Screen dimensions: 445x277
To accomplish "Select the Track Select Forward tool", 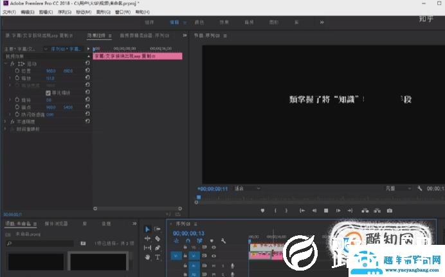I will [x=157, y=229].
